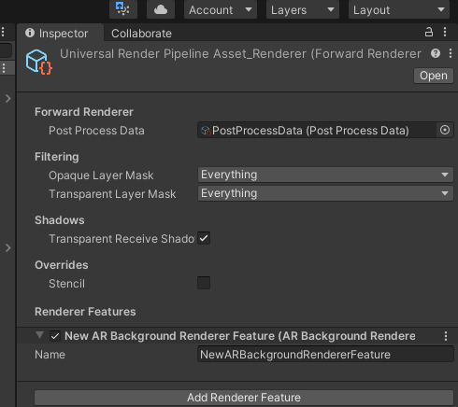Viewport: 458px width, 407px height.
Task: Click the renderer feature Name field
Action: click(x=325, y=355)
